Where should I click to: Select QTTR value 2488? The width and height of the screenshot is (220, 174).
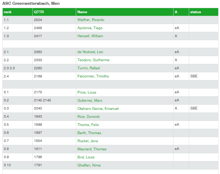coord(38,28)
